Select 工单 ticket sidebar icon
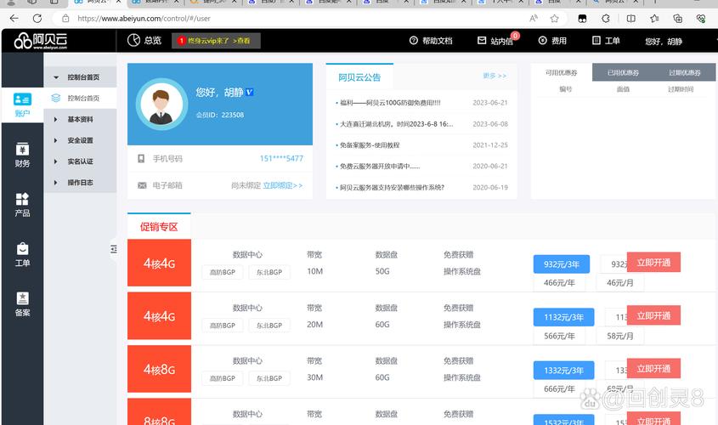Image resolution: width=718 pixels, height=425 pixels. (x=22, y=255)
